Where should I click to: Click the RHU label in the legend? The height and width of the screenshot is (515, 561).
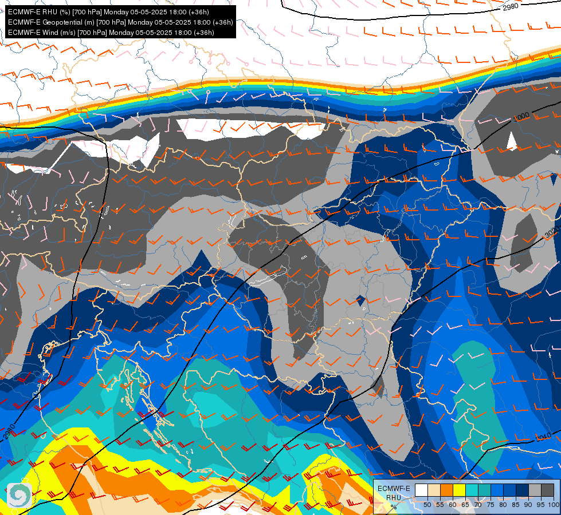point(394,498)
